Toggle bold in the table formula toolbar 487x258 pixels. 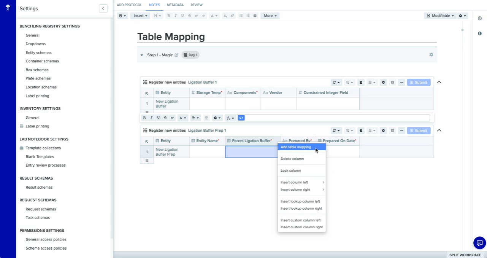(144, 118)
